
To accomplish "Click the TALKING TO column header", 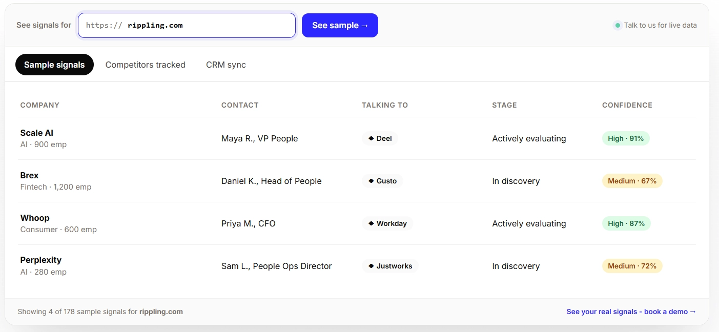I will 385,105.
